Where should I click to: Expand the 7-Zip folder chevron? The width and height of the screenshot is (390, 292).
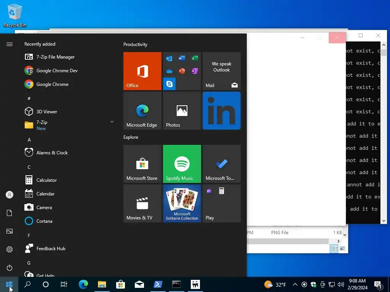(x=112, y=122)
